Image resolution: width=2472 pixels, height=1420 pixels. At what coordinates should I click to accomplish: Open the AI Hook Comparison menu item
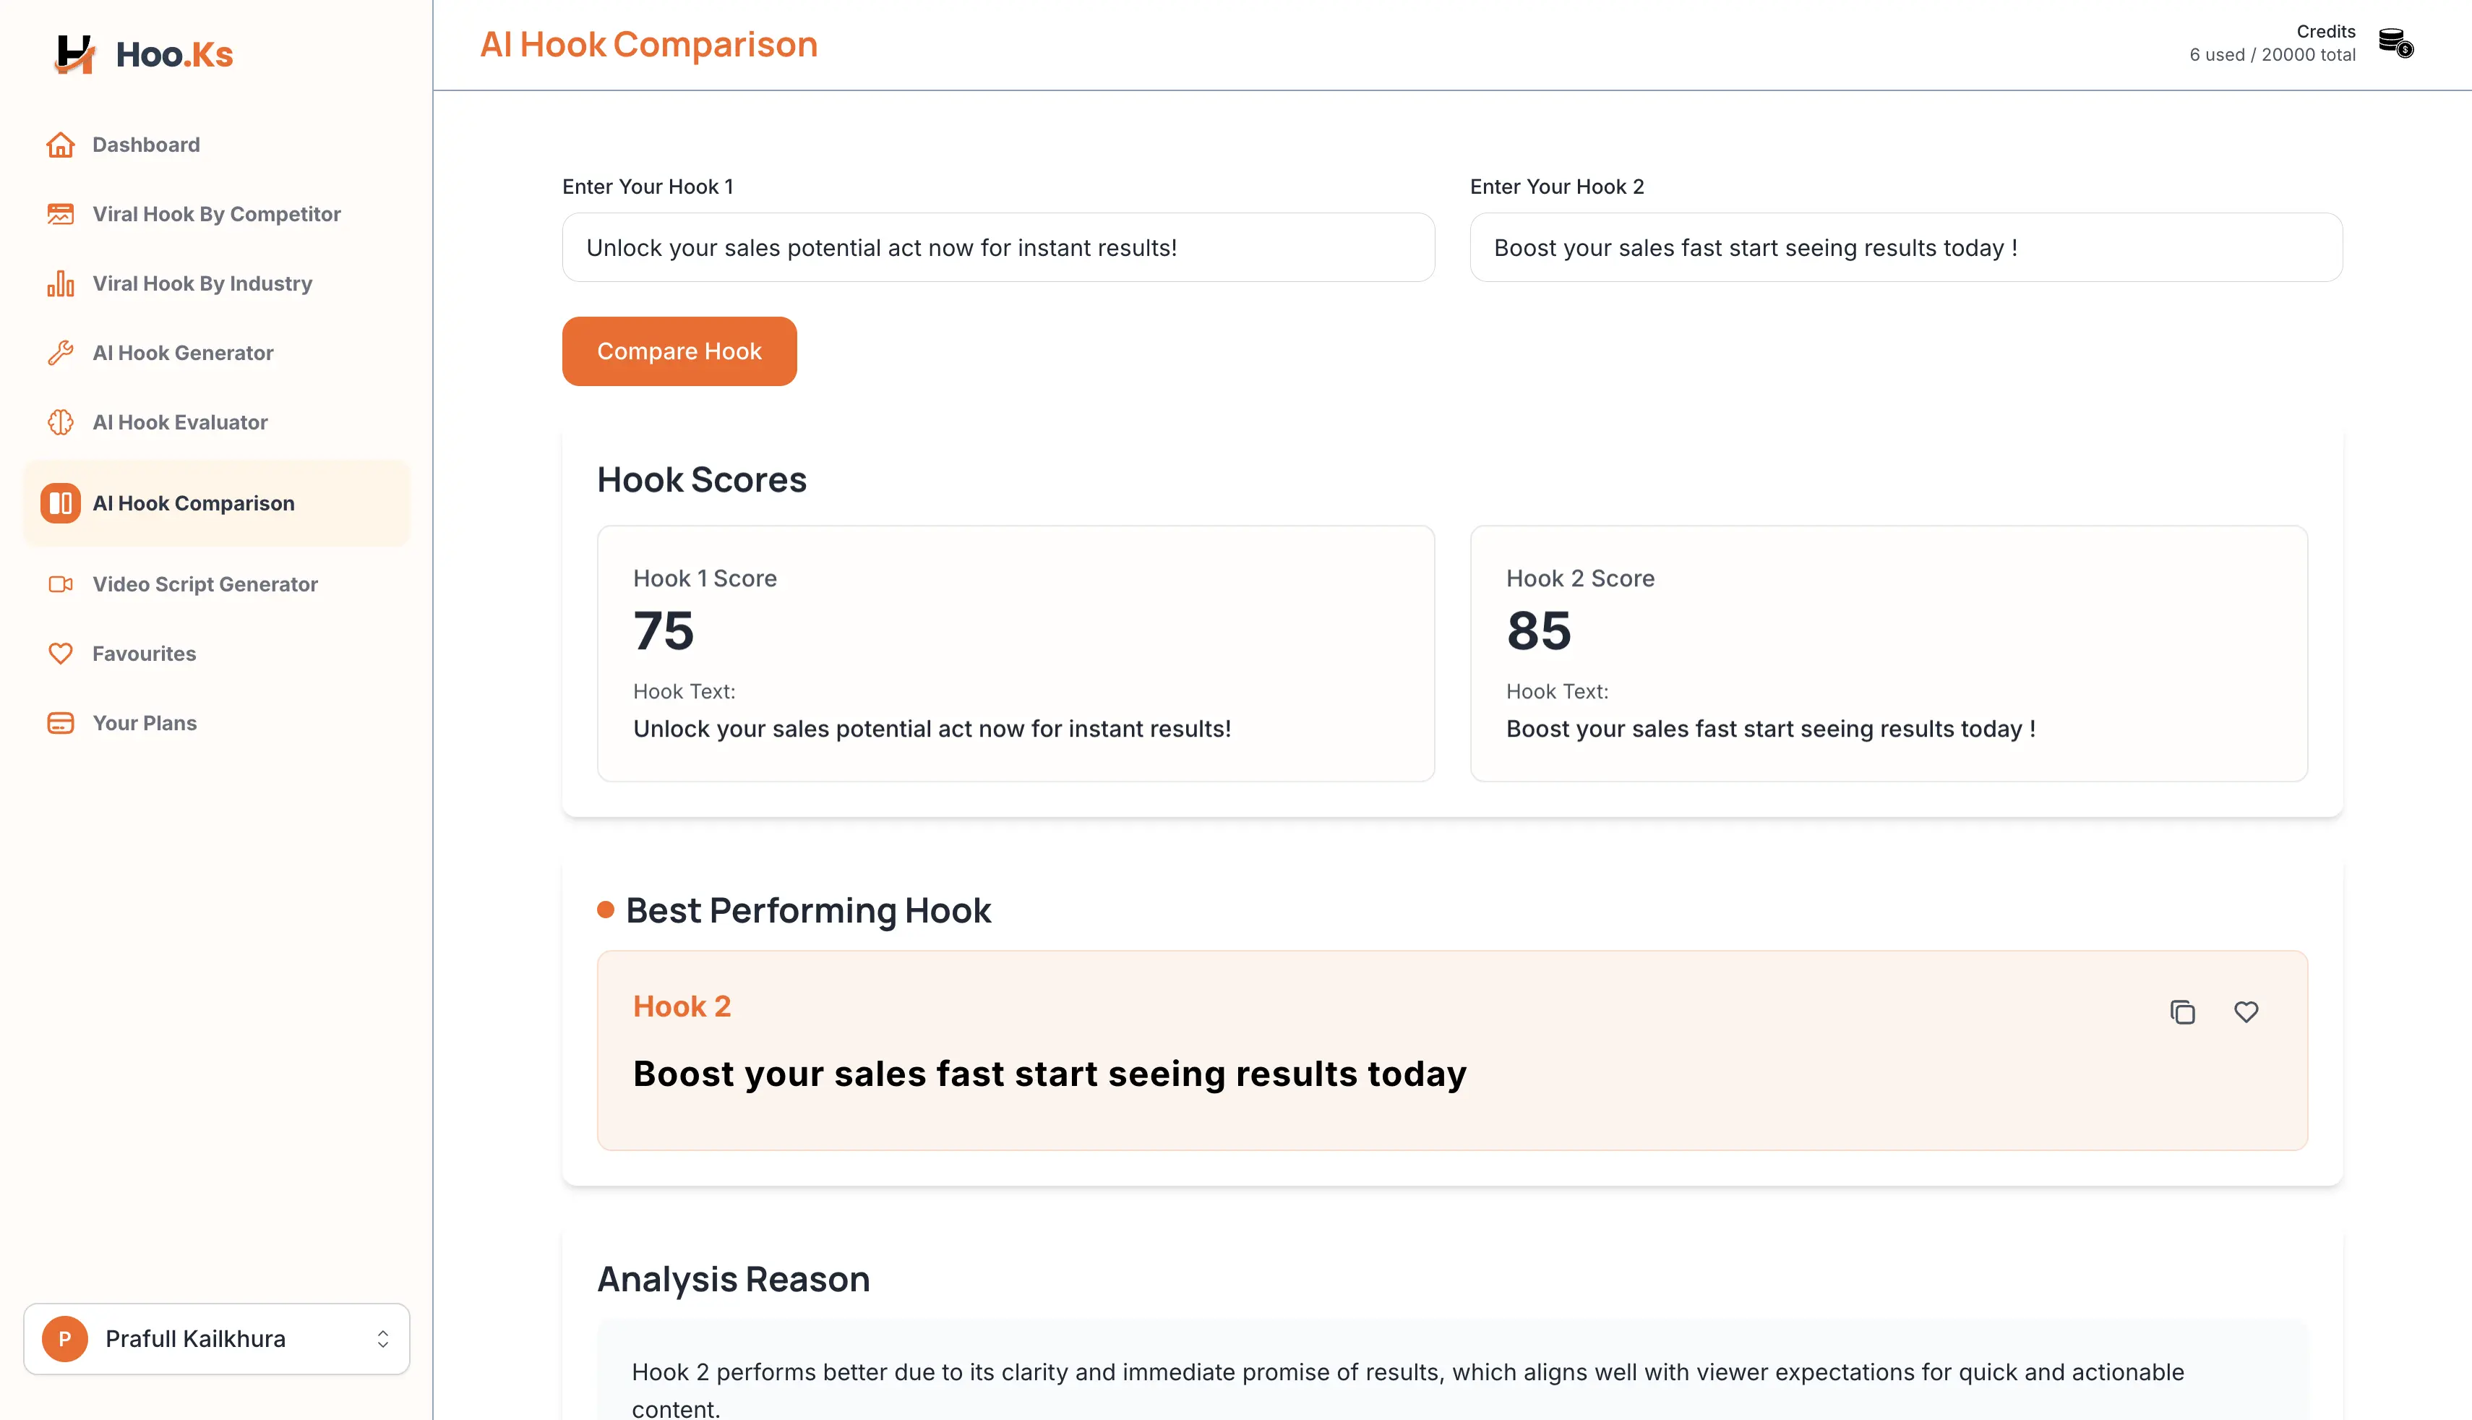pos(193,503)
